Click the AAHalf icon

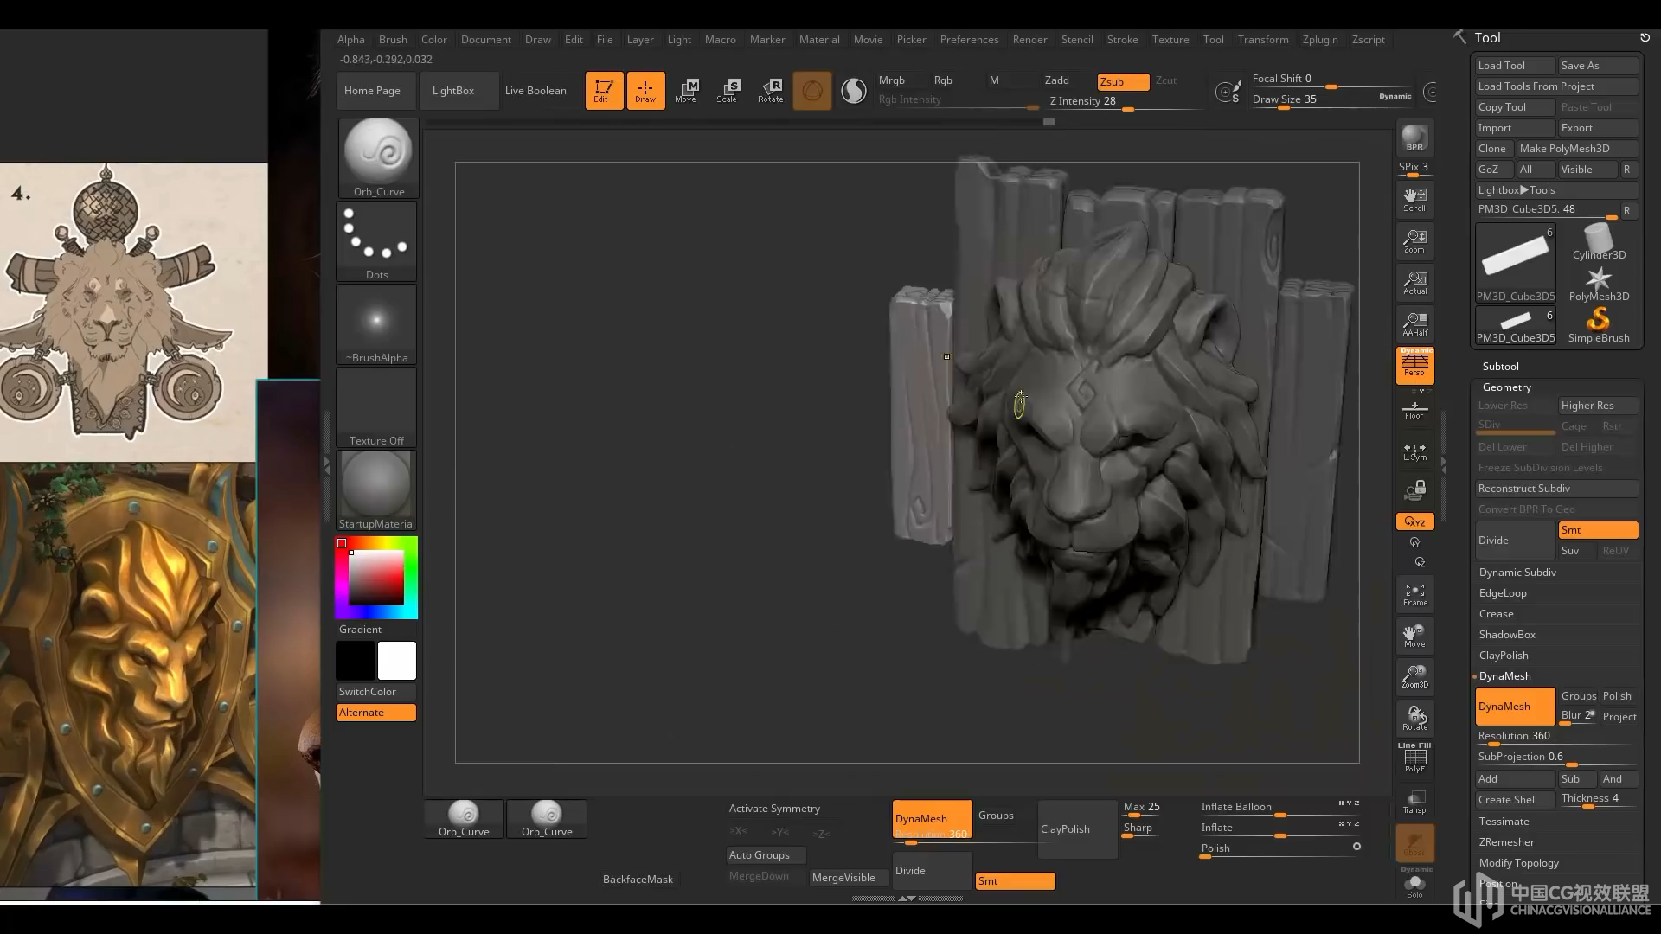[x=1414, y=324]
